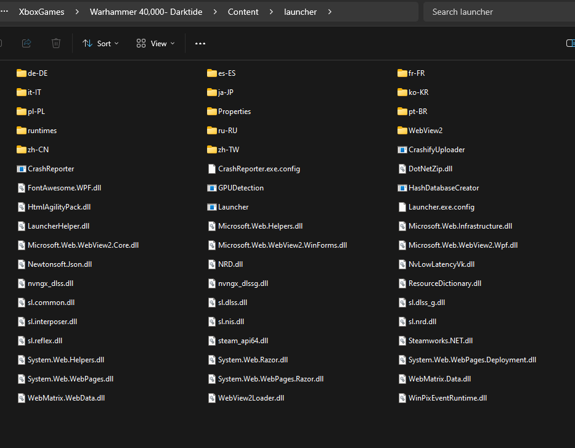Image resolution: width=575 pixels, height=448 pixels.
Task: Select file name LauncherHelper.dll
Action: click(59, 226)
